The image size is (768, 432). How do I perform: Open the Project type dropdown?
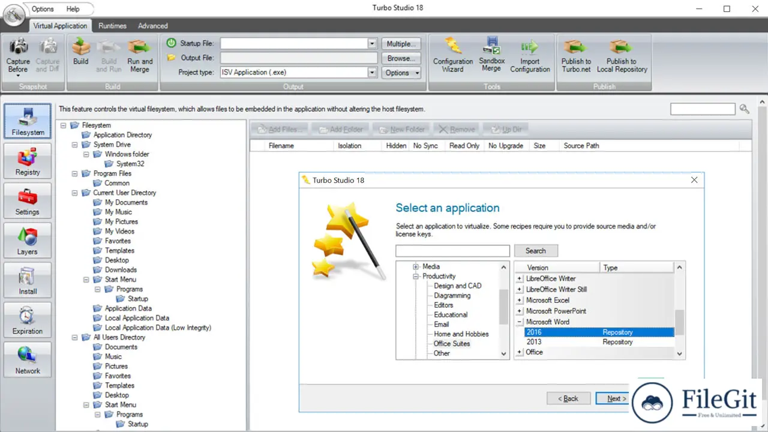coord(372,73)
